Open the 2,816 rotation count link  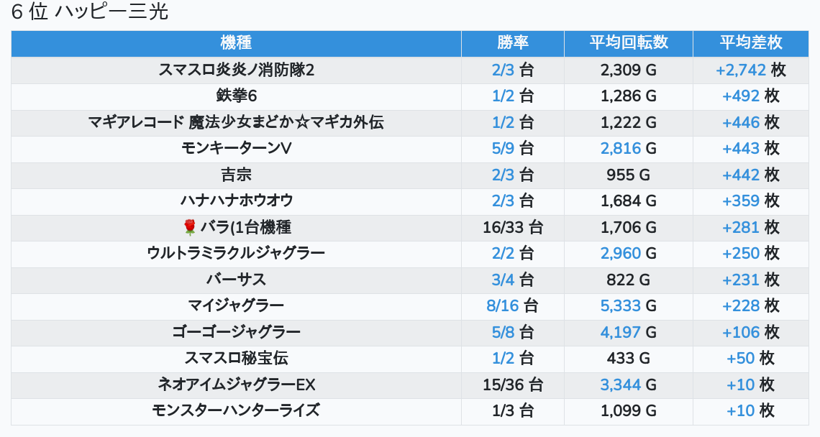coord(620,149)
